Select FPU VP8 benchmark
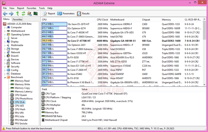208x132 pixels. 19,113
